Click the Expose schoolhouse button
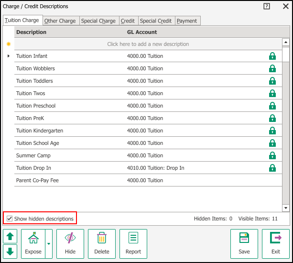Image resolution: width=293 pixels, height=263 pixels. pyautogui.click(x=33, y=244)
